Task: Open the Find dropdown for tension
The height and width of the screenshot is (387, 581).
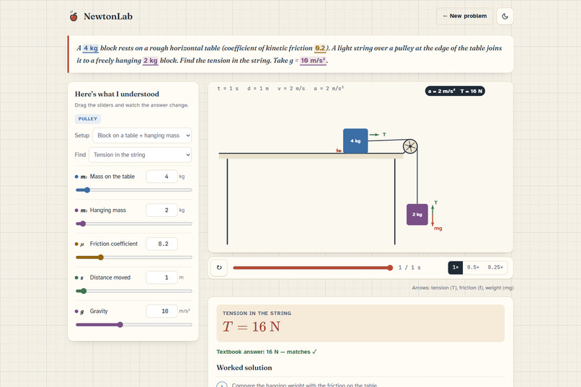Action: pyautogui.click(x=140, y=155)
